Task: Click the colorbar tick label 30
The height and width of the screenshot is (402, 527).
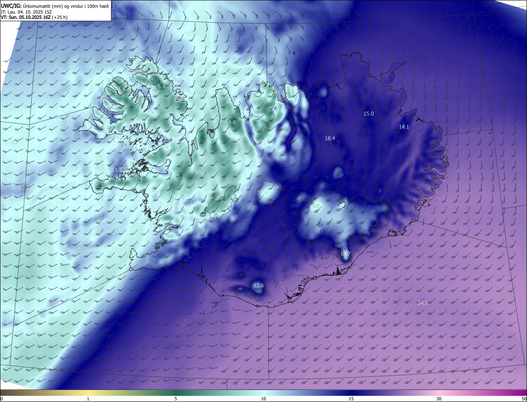Action: [x=439, y=399]
